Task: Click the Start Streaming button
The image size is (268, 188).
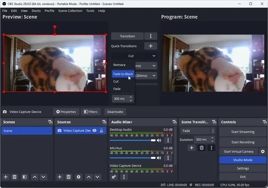Action: 243,132
